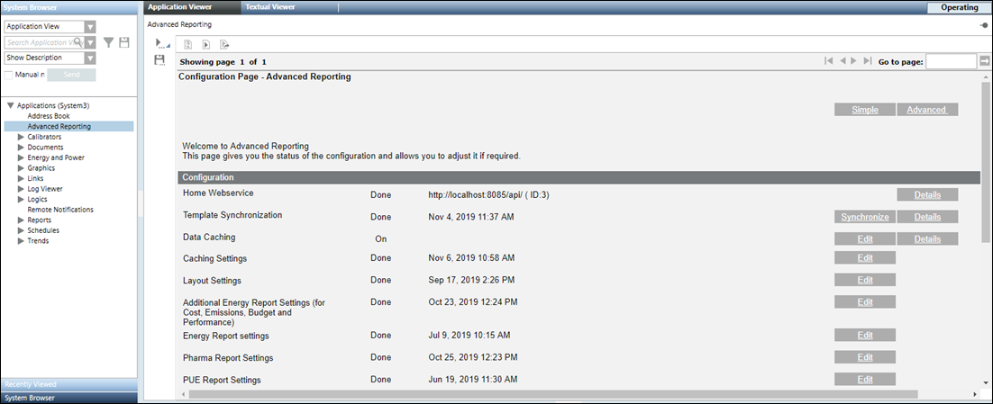Jump to the first page with navigation arrow

828,61
